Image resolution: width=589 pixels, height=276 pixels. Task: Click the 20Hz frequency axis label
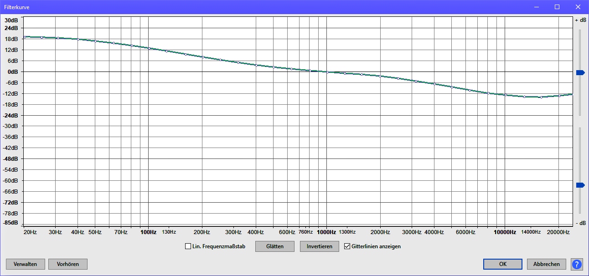[x=30, y=232]
